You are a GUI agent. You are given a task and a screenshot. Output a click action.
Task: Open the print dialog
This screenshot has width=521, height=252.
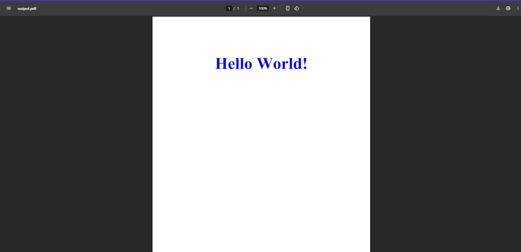pyautogui.click(x=508, y=8)
